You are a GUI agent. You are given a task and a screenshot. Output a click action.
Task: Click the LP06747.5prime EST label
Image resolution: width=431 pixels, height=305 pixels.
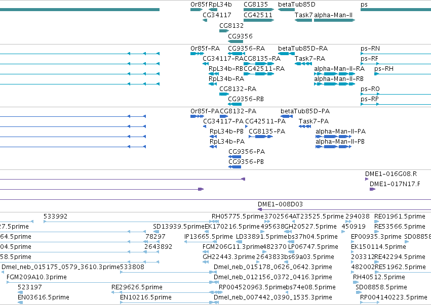[313, 247]
